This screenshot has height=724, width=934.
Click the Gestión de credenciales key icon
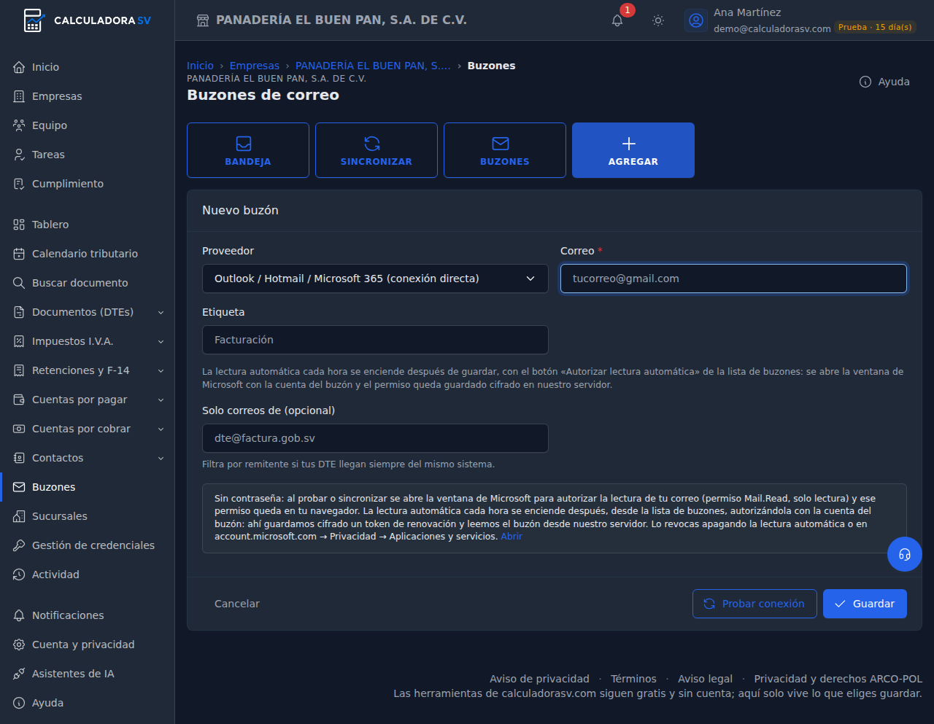click(x=19, y=545)
